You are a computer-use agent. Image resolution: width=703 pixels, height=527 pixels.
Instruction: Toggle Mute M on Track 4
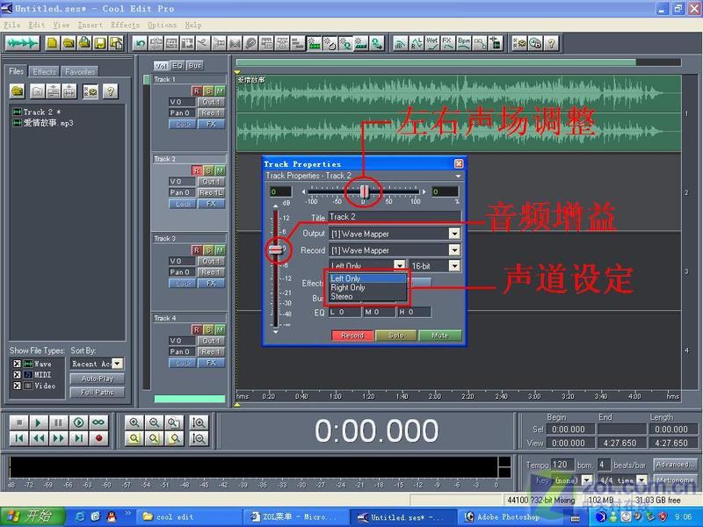pos(220,330)
